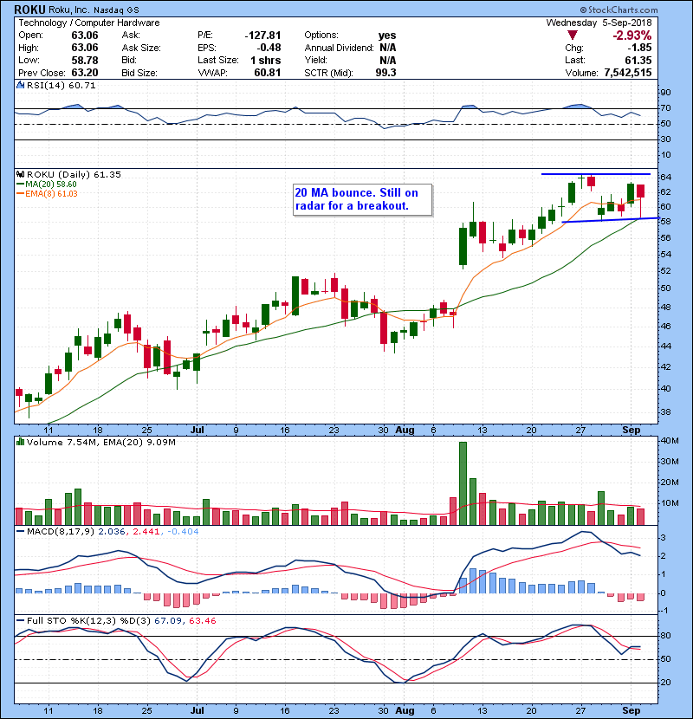This screenshot has height=719, width=693.
Task: Click the stochastic %K value 67.09
Action: click(168, 620)
